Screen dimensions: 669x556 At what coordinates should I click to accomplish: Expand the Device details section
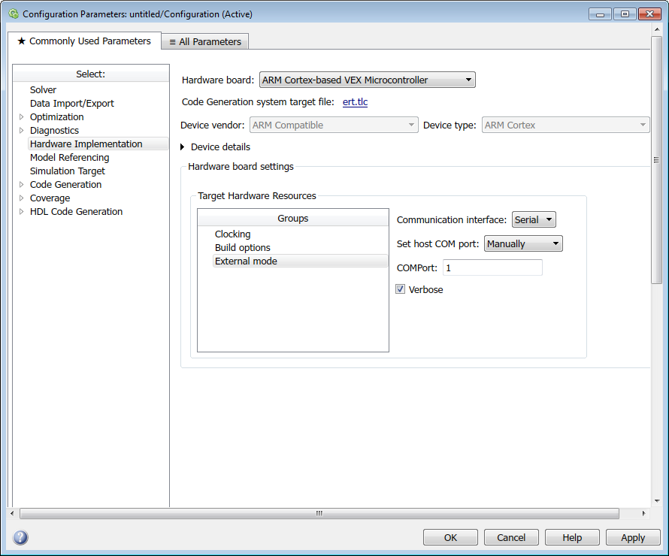click(x=183, y=147)
